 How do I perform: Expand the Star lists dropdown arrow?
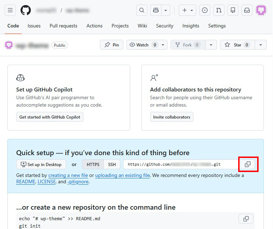point(261,45)
